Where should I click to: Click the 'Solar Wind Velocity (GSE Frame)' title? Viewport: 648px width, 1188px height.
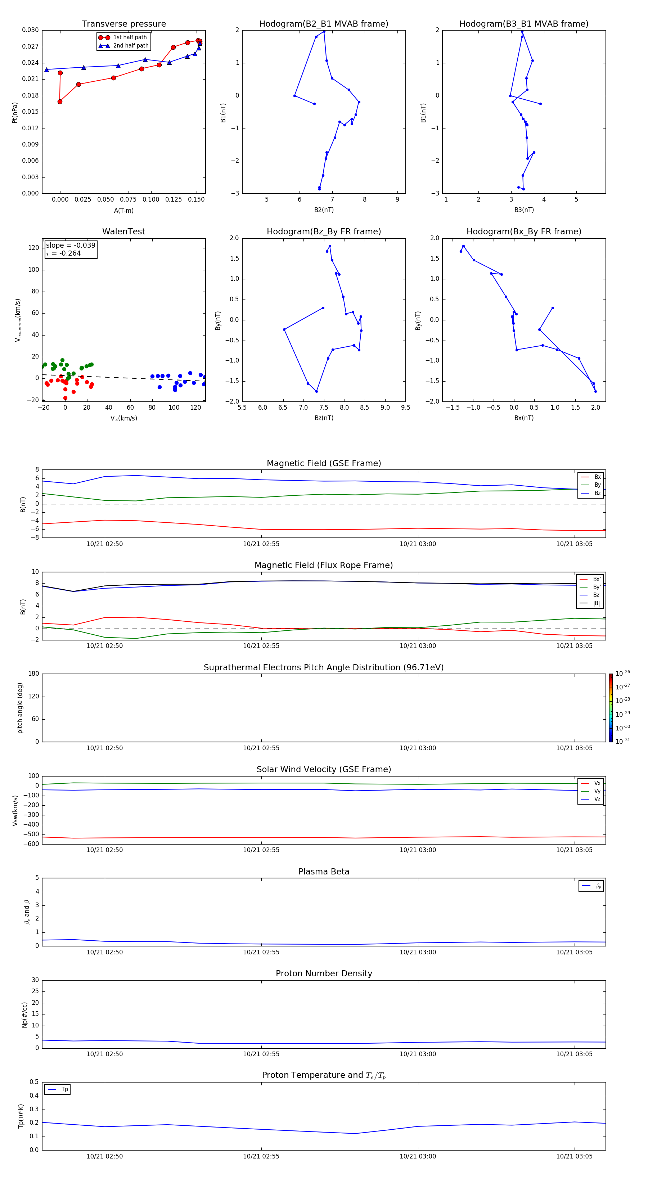click(324, 769)
